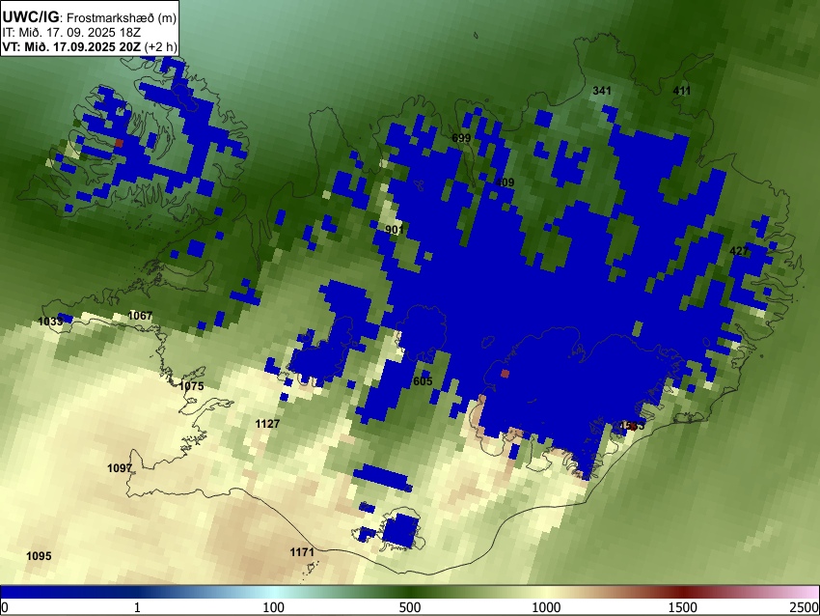The width and height of the screenshot is (820, 616).
Task: Click the station value 605
Action: click(423, 381)
